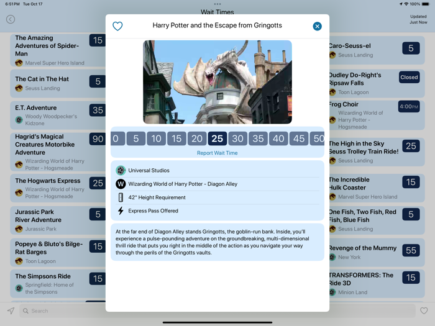Select the highlighted 25 minute wait option
Viewport: 435px width, 326px height.
pyautogui.click(x=217, y=138)
